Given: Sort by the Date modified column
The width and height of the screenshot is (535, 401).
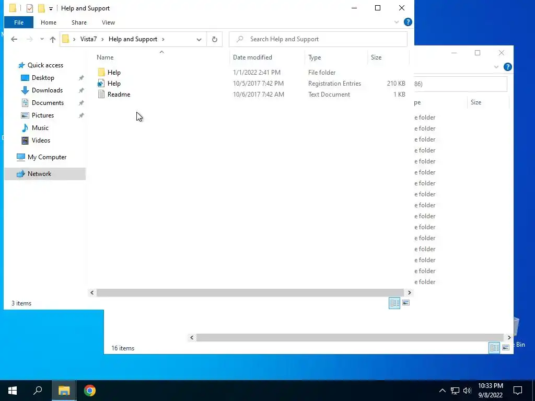Looking at the screenshot, I should [252, 57].
